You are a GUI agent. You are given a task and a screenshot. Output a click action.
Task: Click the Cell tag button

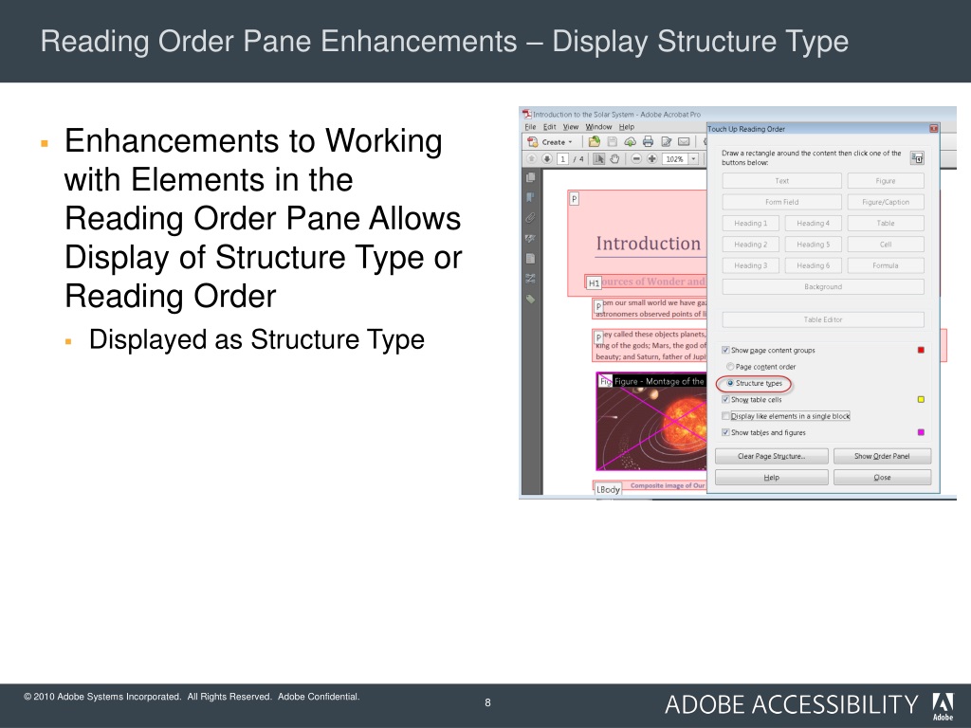(x=886, y=245)
